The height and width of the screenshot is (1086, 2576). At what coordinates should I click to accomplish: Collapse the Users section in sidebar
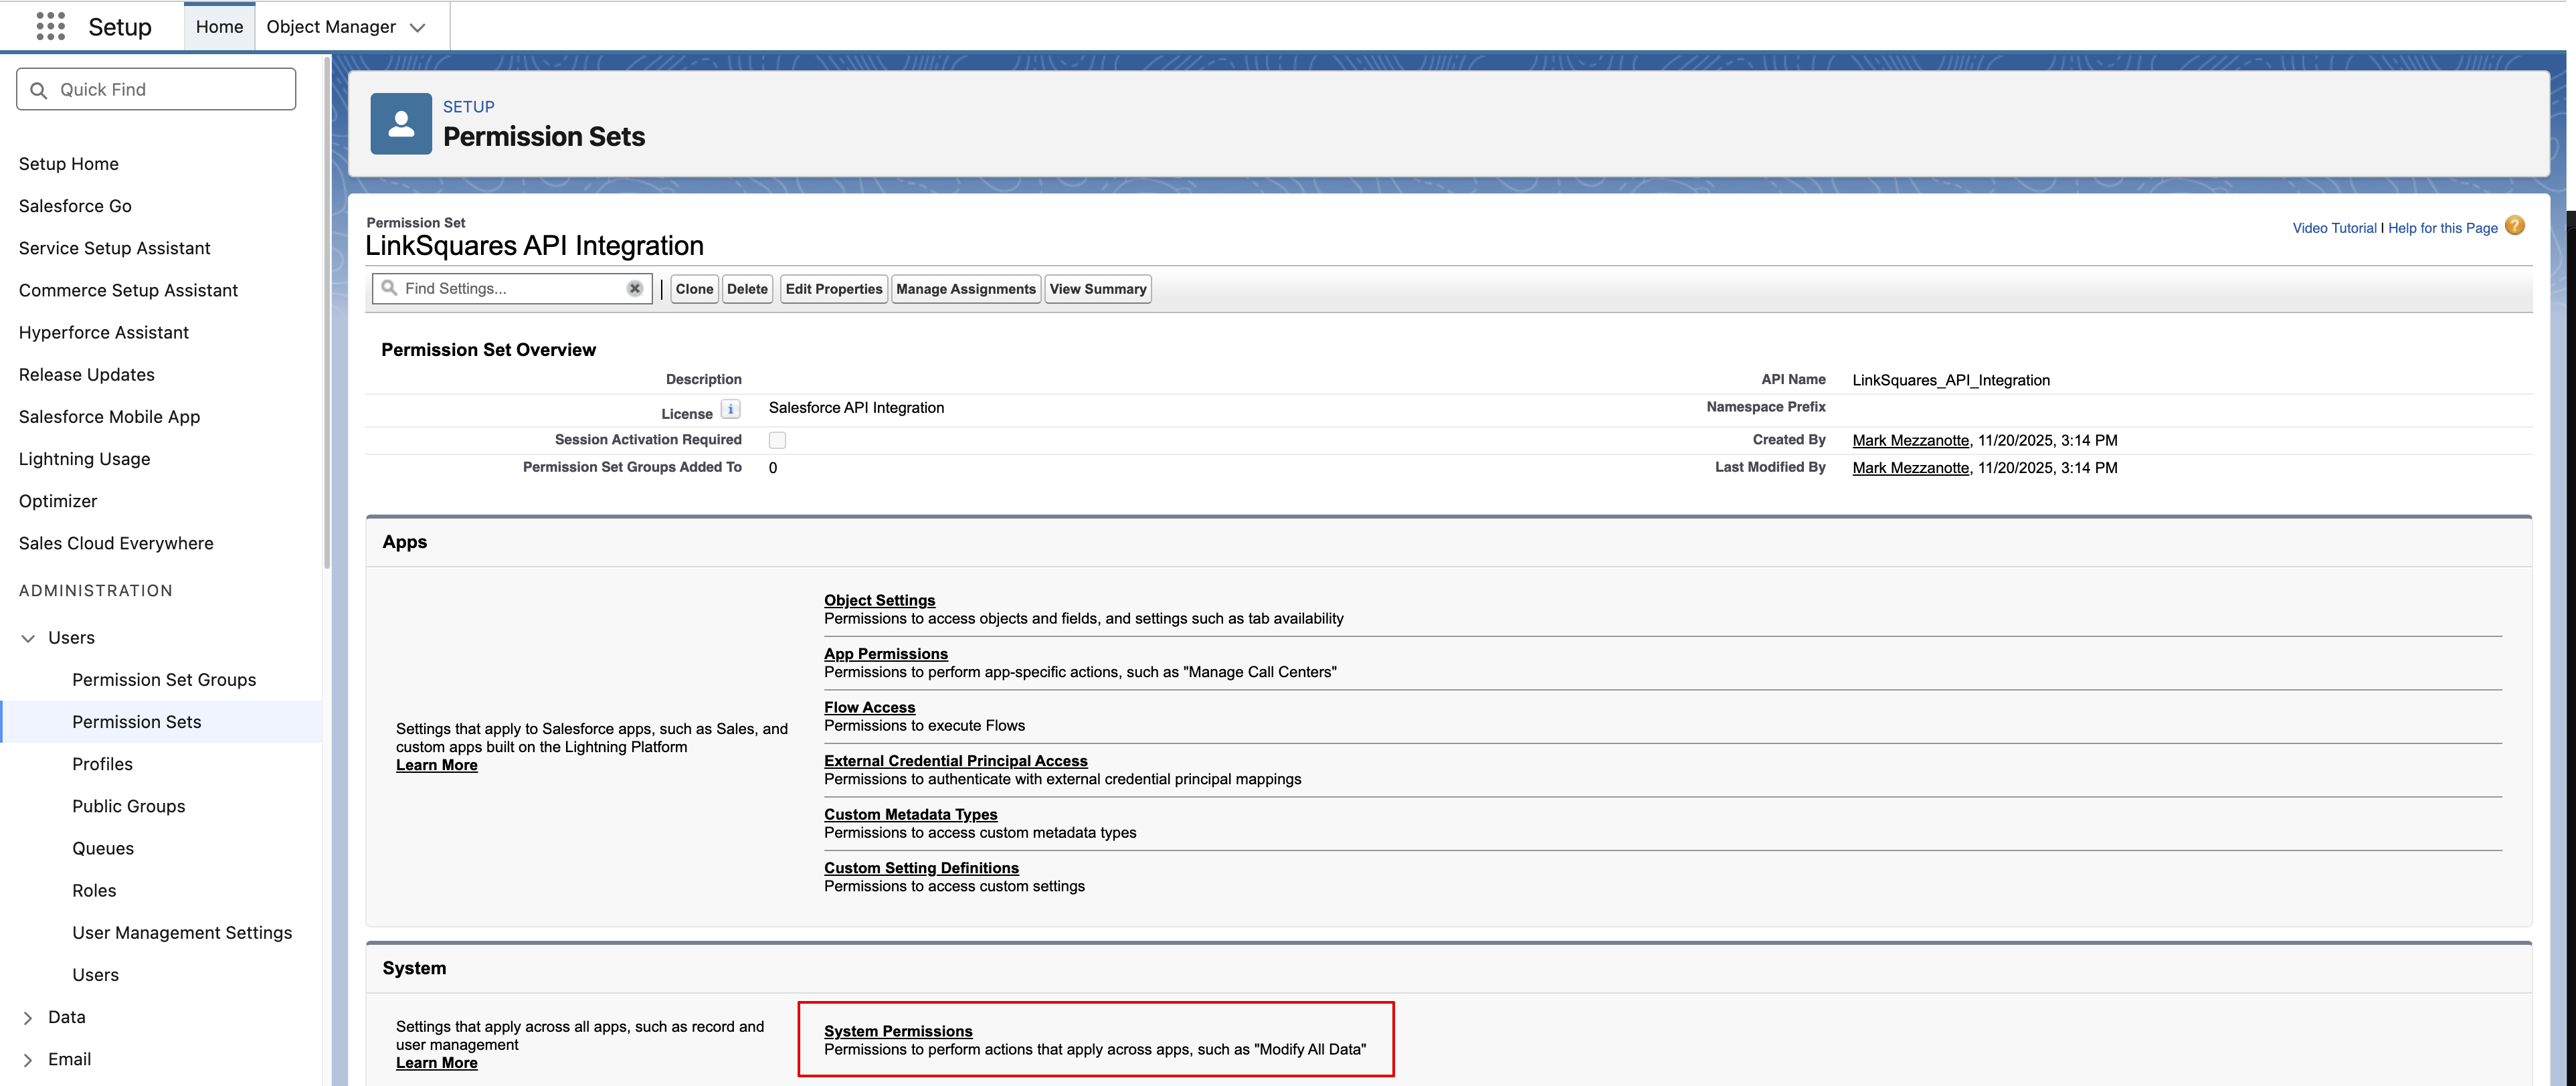tap(28, 638)
